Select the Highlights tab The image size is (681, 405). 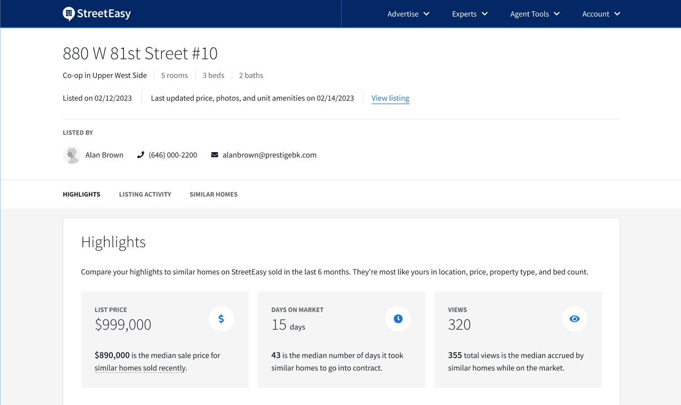tap(81, 194)
